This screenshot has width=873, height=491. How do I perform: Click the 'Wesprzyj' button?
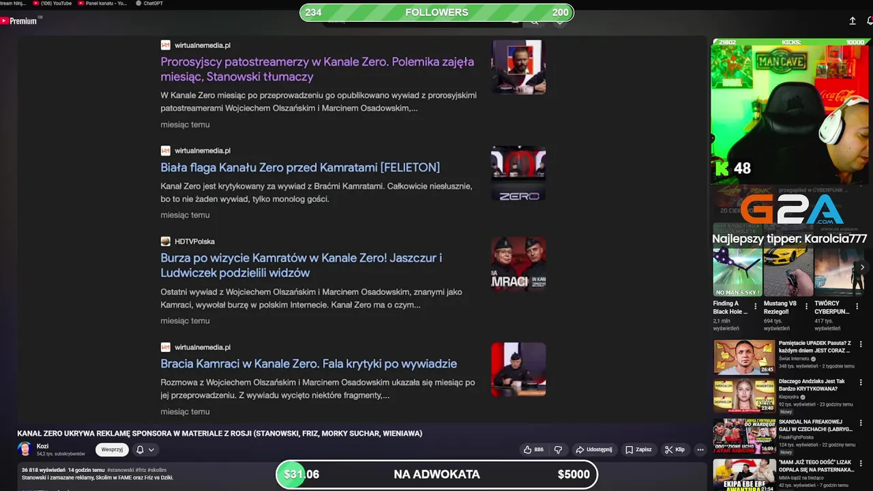[112, 449]
